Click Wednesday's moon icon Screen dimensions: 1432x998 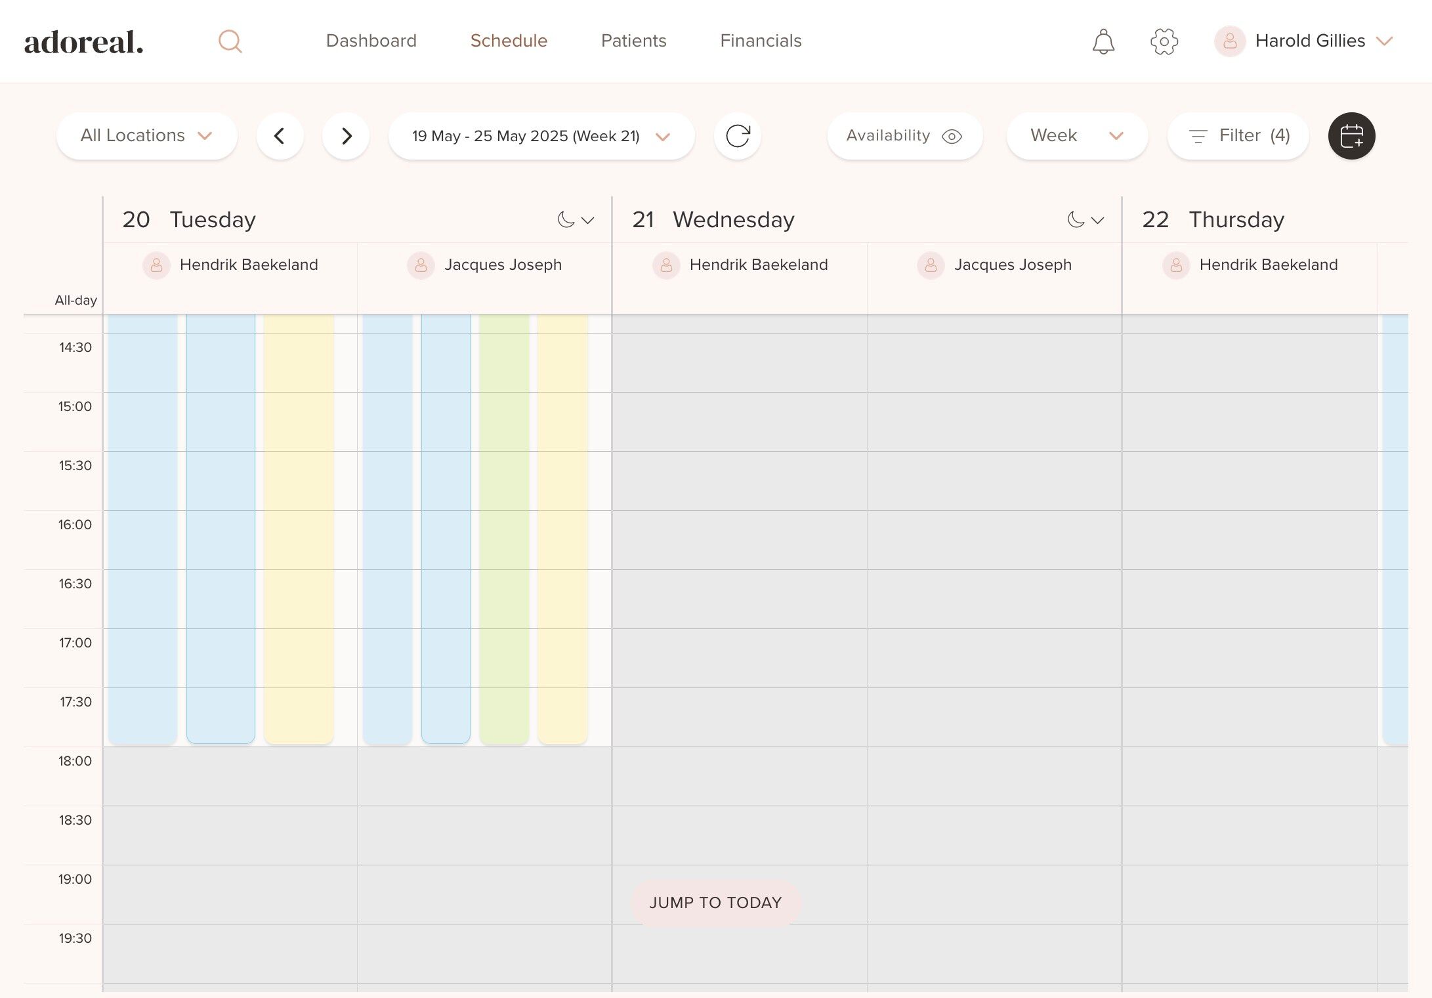point(1076,220)
